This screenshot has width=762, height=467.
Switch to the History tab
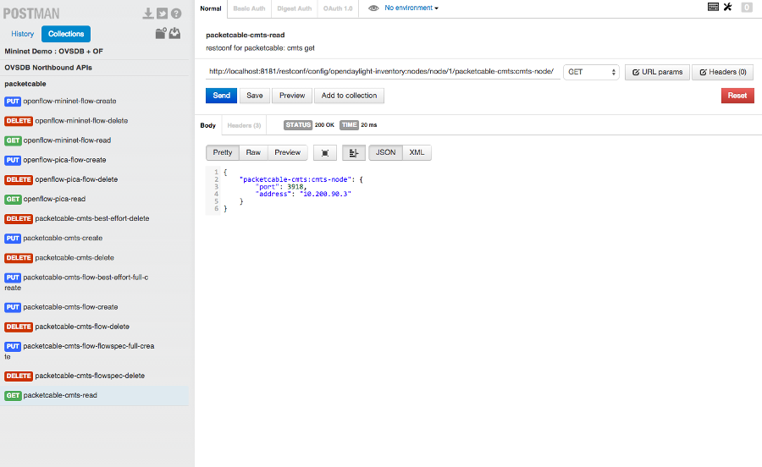[x=22, y=34]
